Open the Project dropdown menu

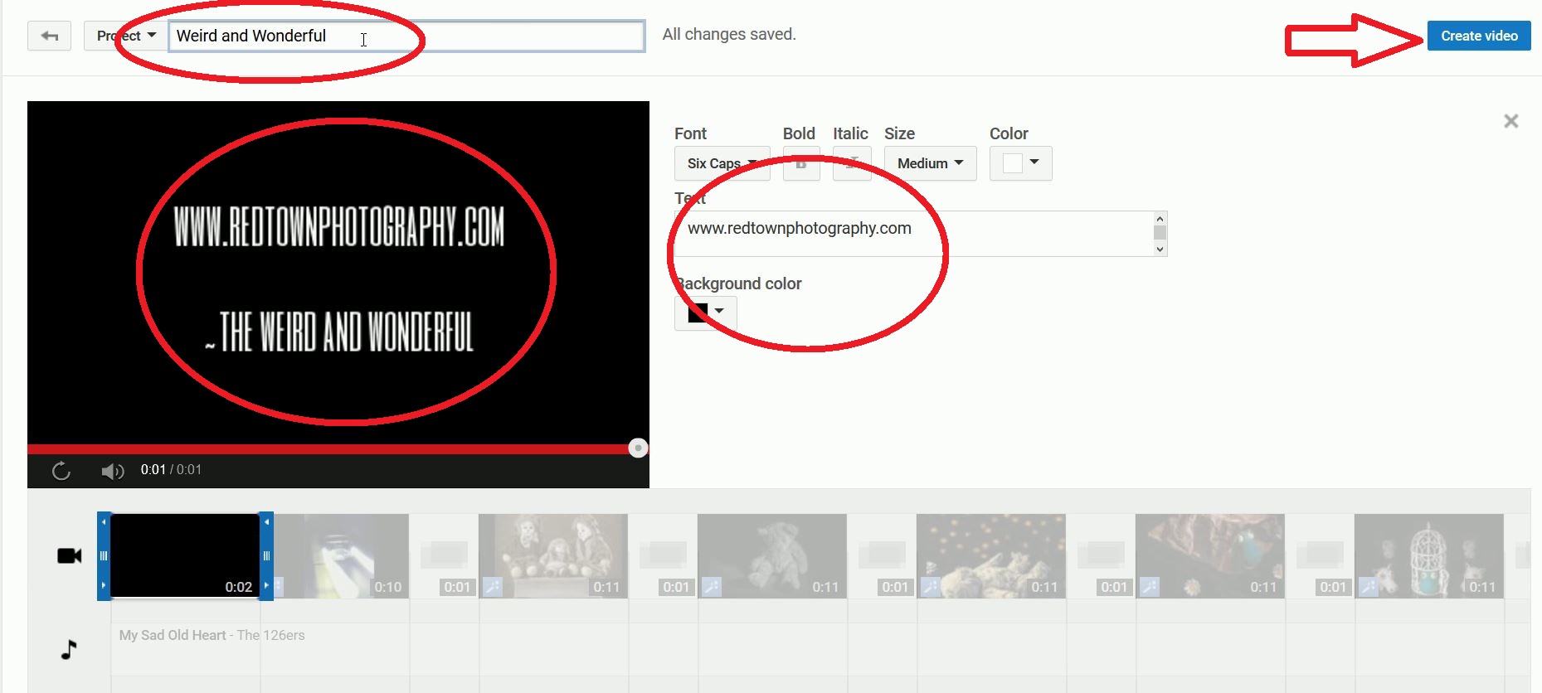126,36
